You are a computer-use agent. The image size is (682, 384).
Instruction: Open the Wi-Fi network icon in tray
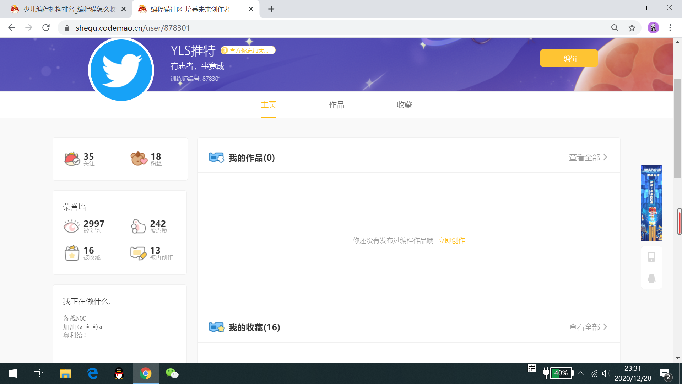tap(594, 373)
